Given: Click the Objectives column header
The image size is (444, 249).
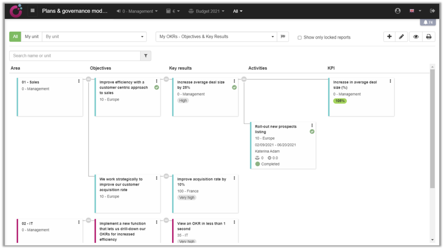Looking at the screenshot, I should coord(101,68).
